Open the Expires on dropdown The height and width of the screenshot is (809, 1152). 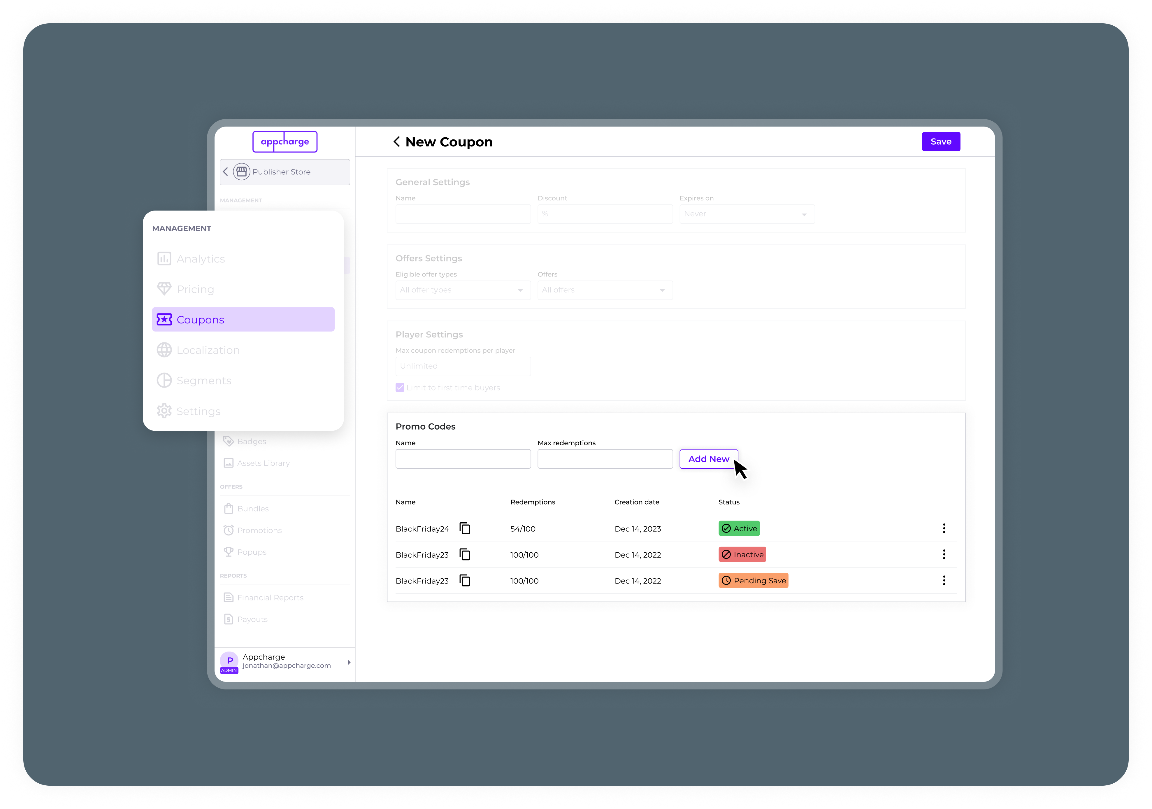coord(747,214)
